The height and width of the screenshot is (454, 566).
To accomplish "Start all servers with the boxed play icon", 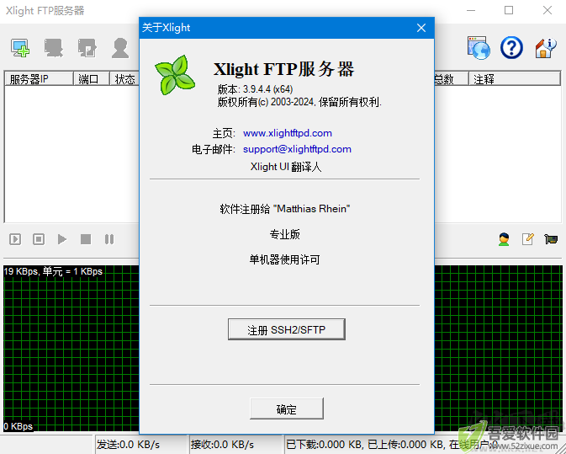I will pos(15,239).
